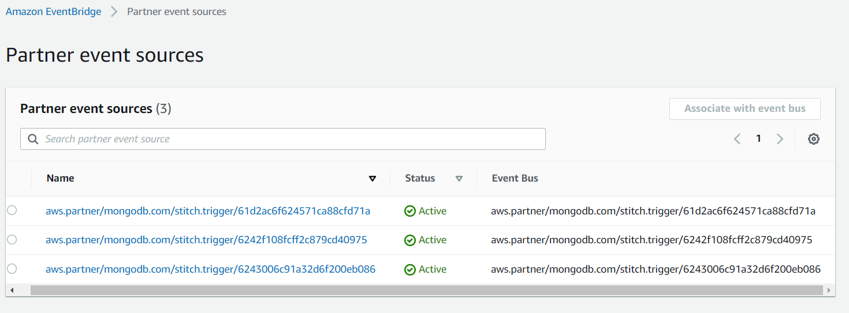The image size is (849, 313).
Task: Open source link ending in 61d2ac6f624571ca88cfd71a
Action: (208, 211)
